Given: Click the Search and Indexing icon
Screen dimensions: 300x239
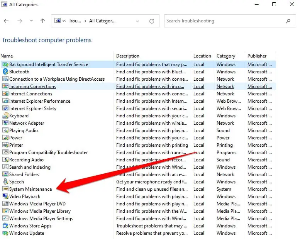Looking at the screenshot, I should 5,167.
